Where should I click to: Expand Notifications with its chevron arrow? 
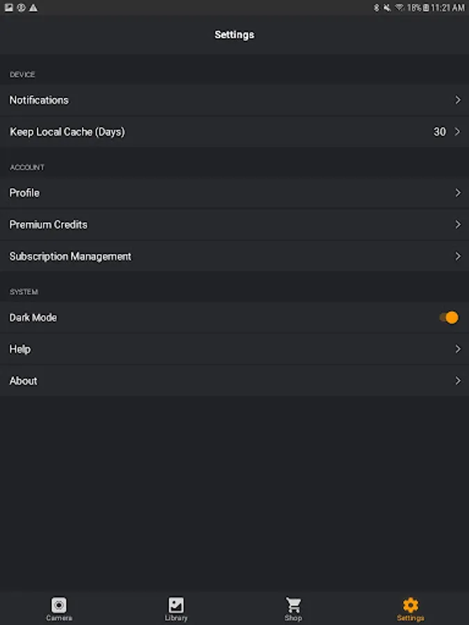click(457, 100)
